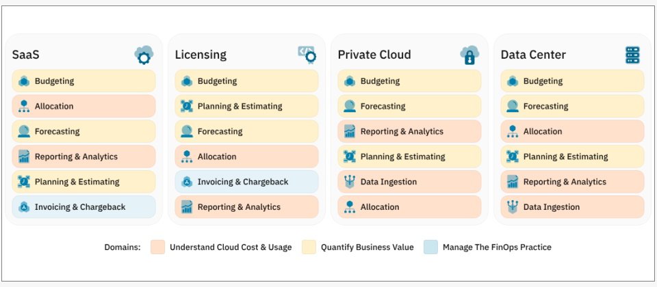
Task: Click the Understand Cloud Cost & Usage swatch
Action: (x=158, y=247)
